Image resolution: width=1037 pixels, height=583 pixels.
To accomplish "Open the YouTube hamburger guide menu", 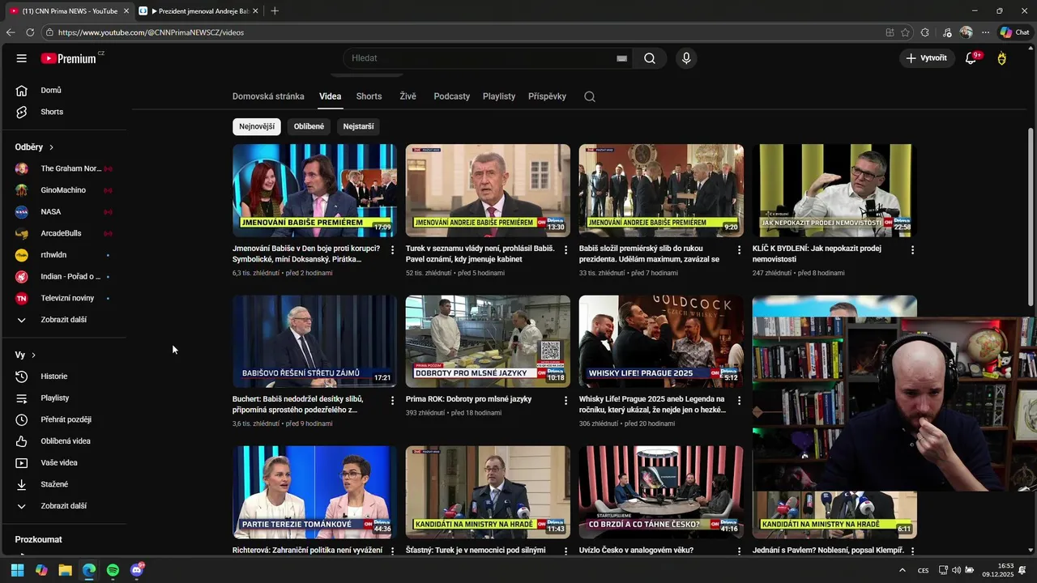I will click(22, 58).
